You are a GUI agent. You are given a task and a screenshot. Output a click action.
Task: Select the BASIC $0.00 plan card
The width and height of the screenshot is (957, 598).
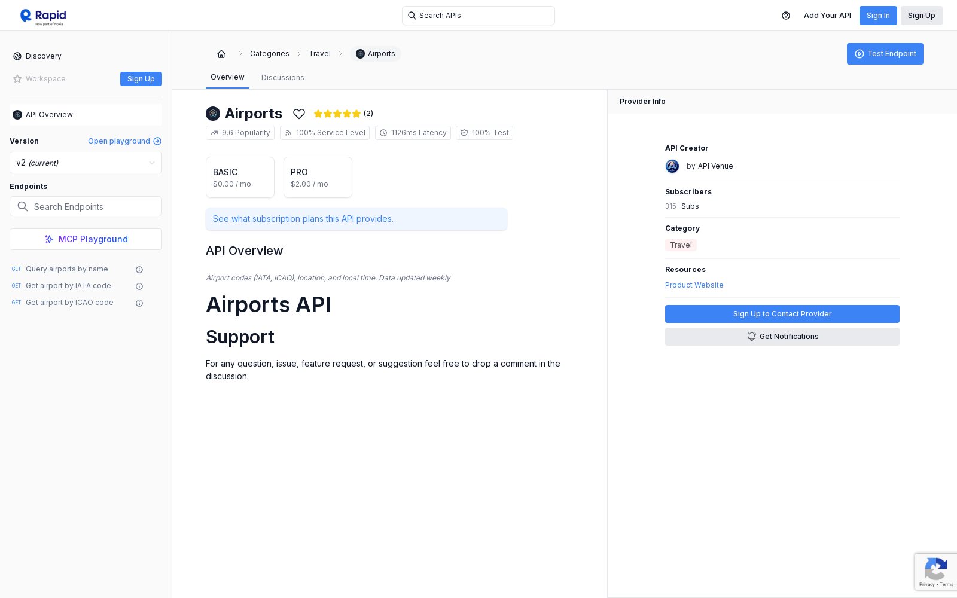tap(240, 178)
